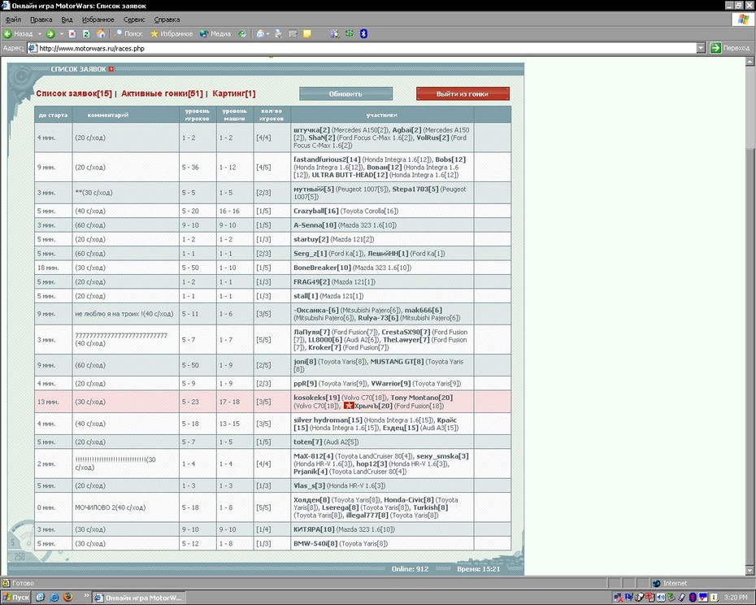756x605 pixels.
Task: Click the Bluetooth icon in browser toolbar
Action: tap(363, 34)
